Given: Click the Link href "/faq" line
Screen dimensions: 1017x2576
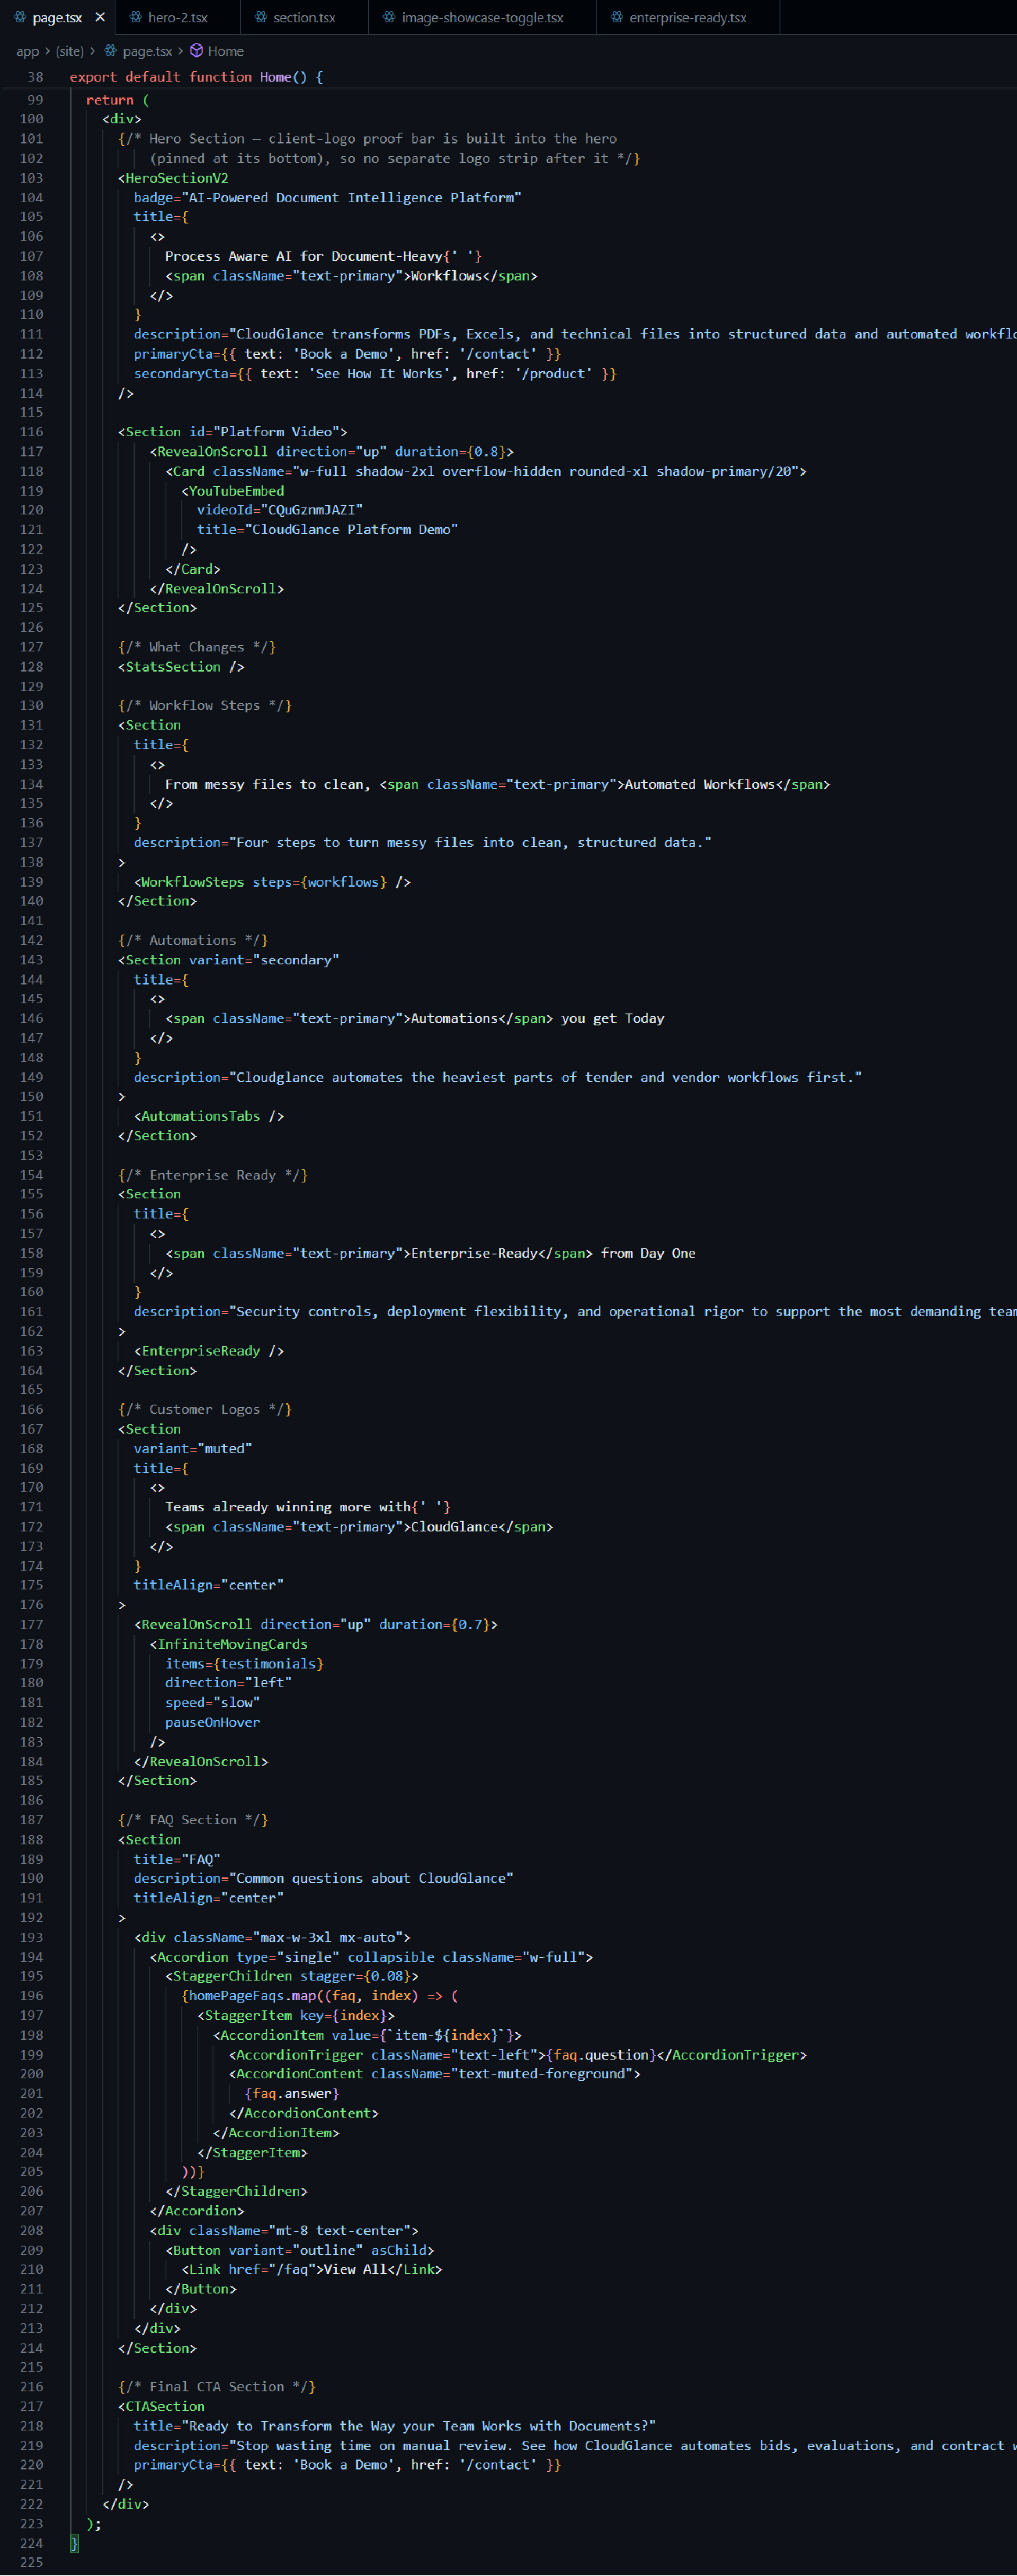Looking at the screenshot, I should pos(312,2269).
